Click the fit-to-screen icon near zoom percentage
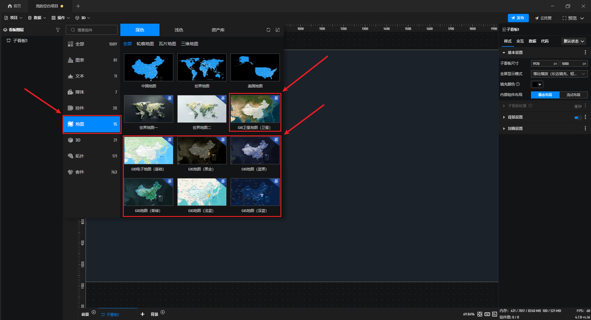 pyautogui.click(x=480, y=314)
